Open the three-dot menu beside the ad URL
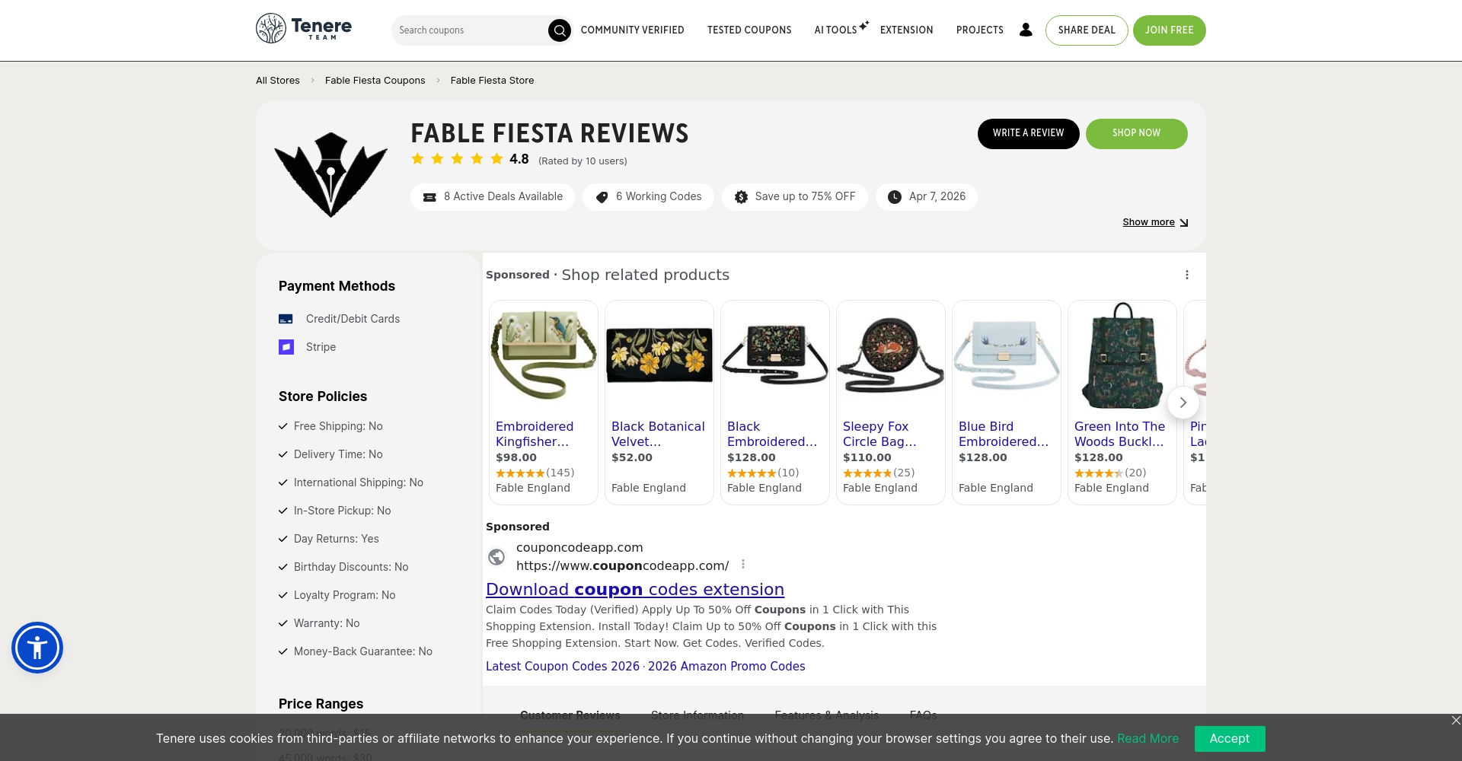1462x761 pixels. 743,564
